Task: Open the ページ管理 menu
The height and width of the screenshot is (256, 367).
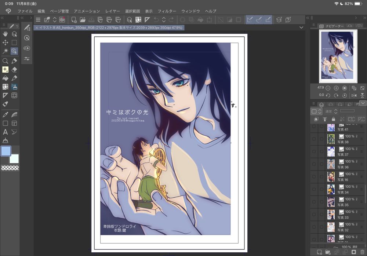Action: pyautogui.click(x=59, y=11)
